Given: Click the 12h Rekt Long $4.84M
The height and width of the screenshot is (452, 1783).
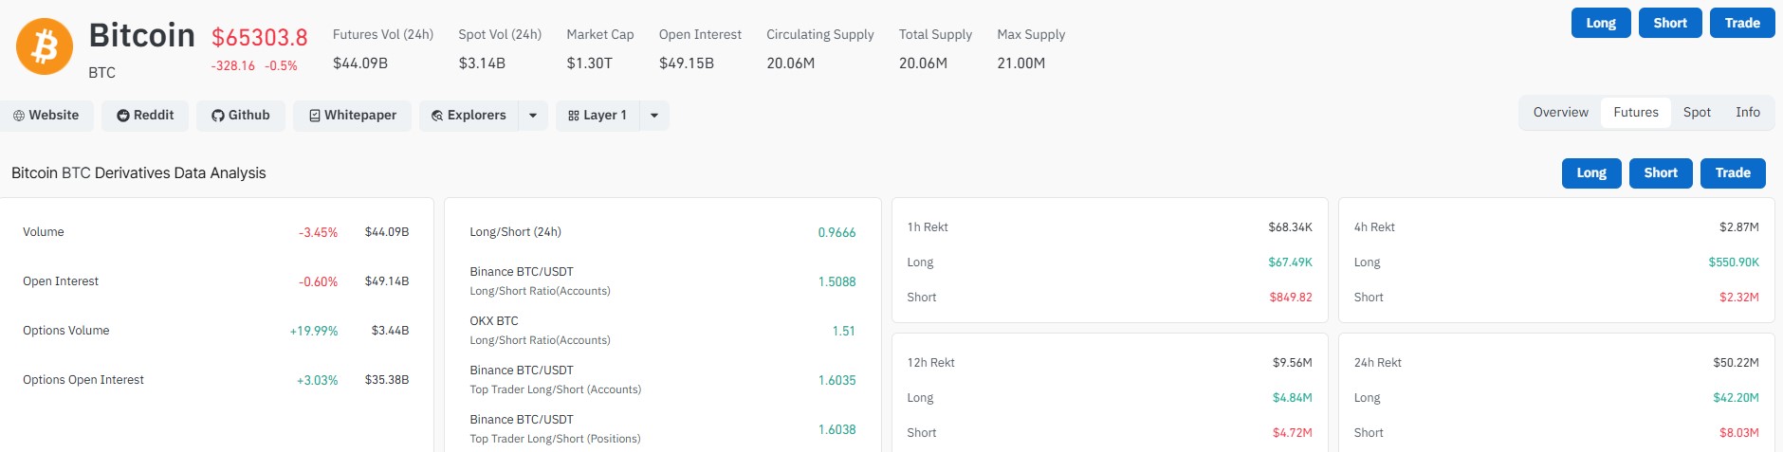Looking at the screenshot, I should coord(1292,398).
